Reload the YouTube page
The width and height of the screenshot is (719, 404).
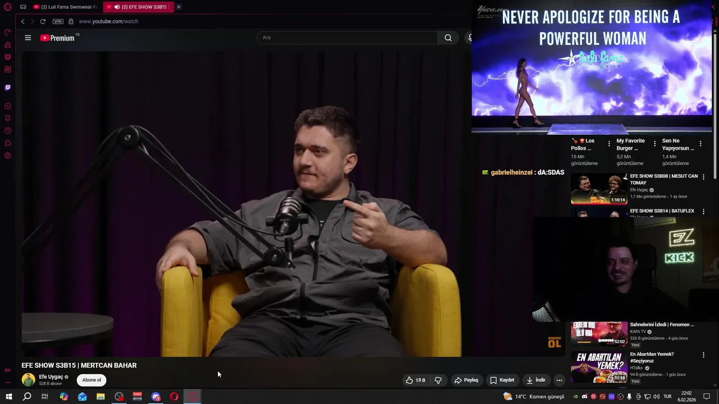[x=43, y=21]
